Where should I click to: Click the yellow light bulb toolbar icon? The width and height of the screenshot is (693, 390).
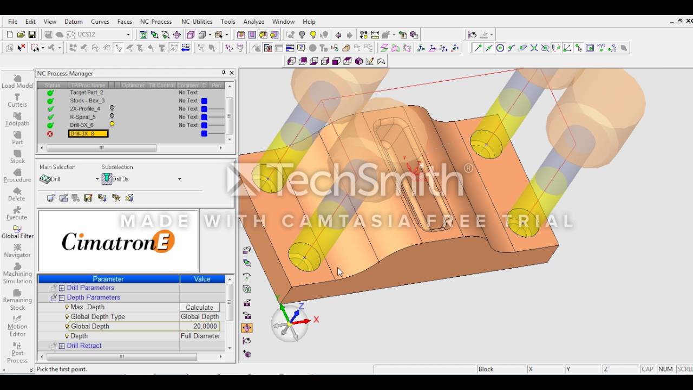[313, 35]
